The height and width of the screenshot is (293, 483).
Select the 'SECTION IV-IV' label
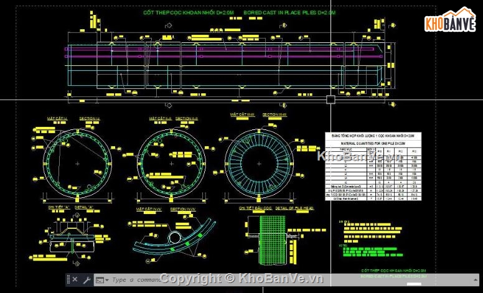[183, 209]
